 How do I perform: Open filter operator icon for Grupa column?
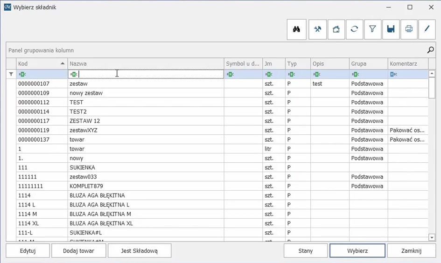tap(355, 74)
